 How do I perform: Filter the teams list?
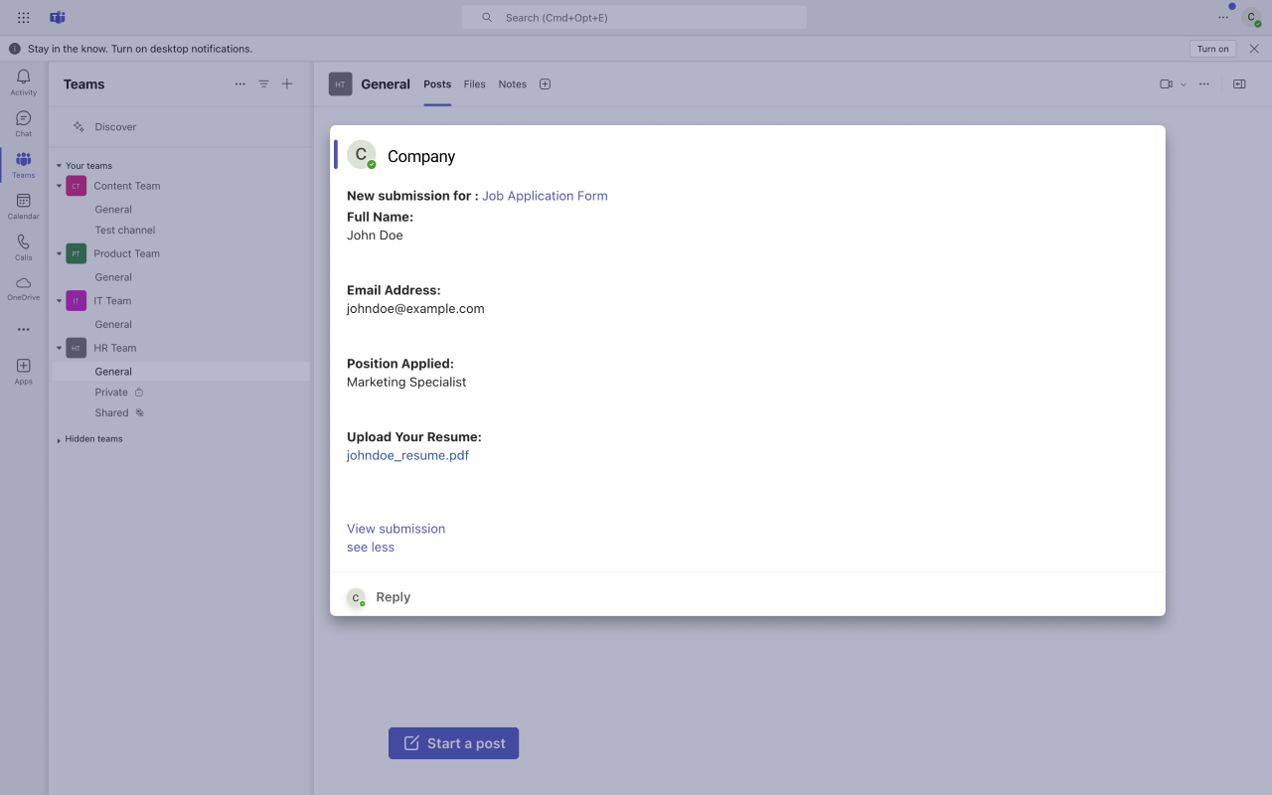pyautogui.click(x=263, y=83)
